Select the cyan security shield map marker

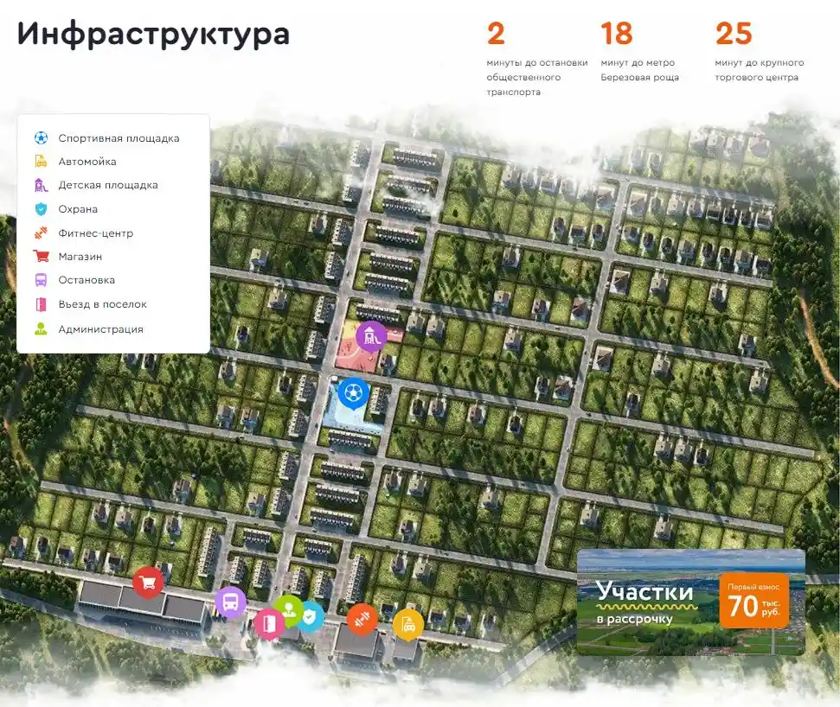310,615
